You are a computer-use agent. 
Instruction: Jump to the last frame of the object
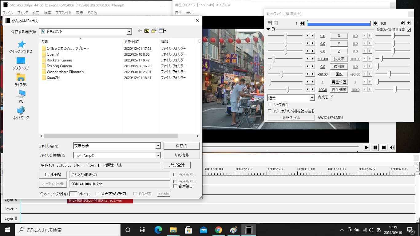pyautogui.click(x=375, y=23)
